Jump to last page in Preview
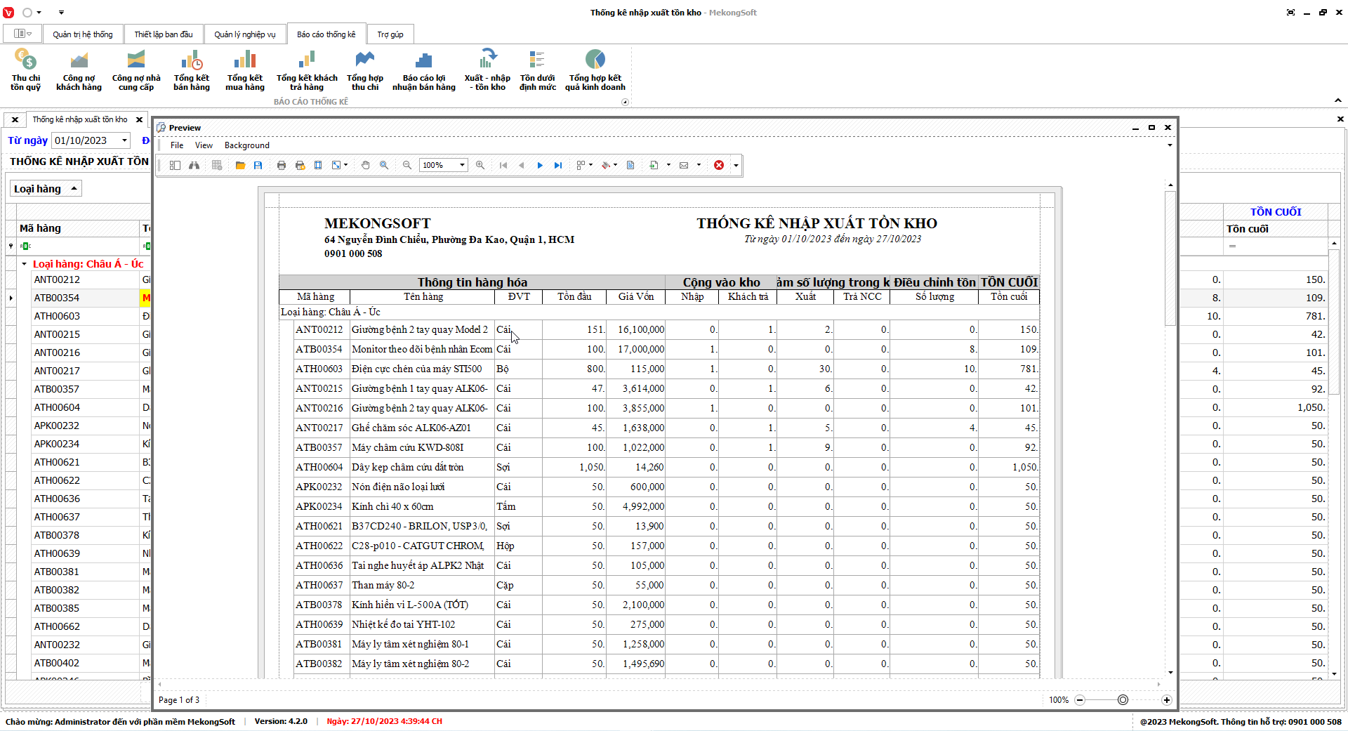This screenshot has height=731, width=1348. (558, 165)
